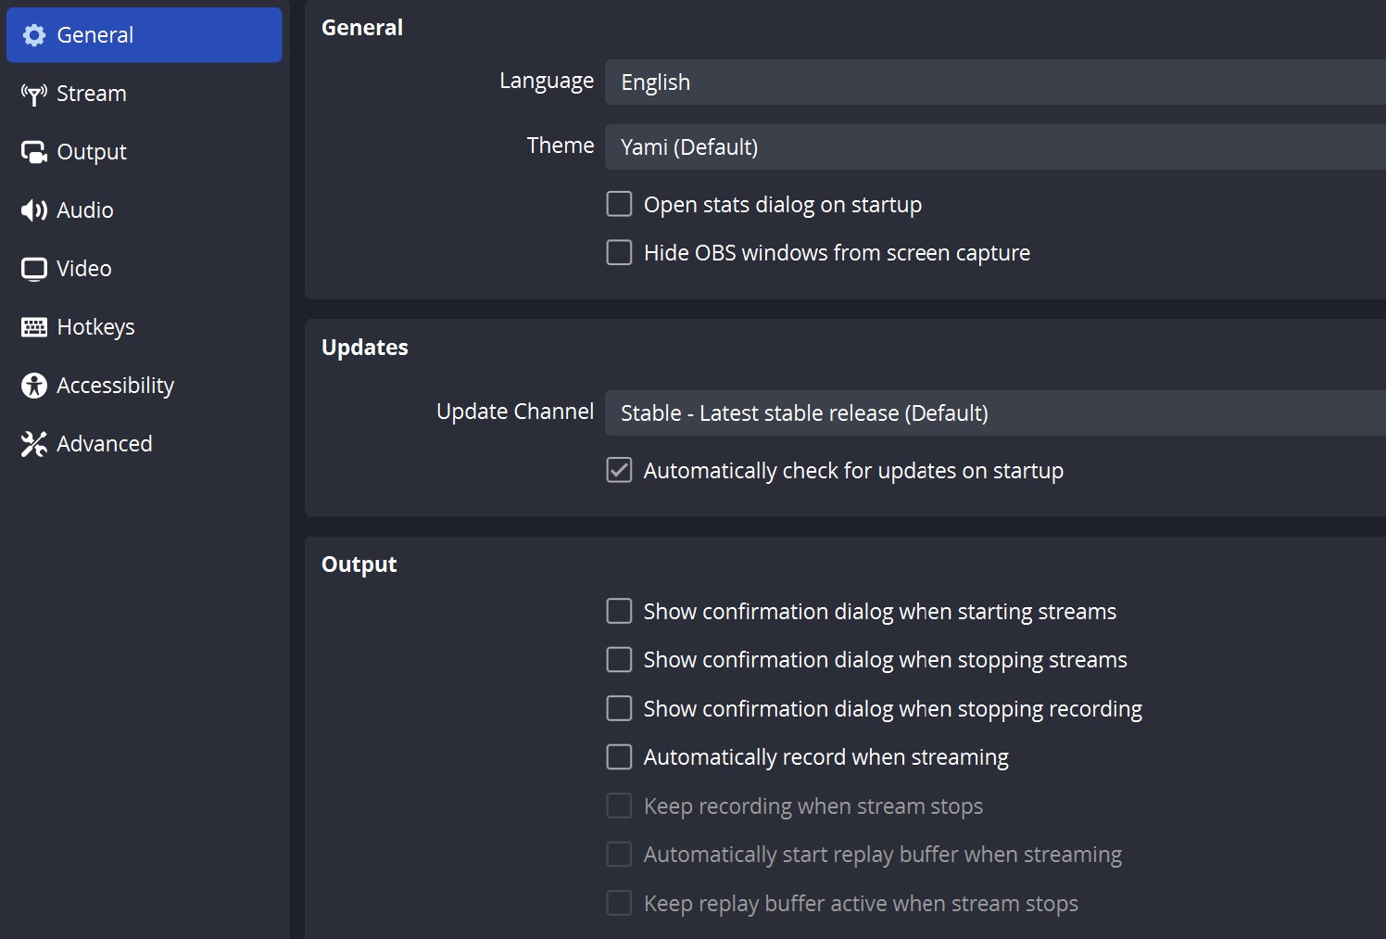Switch to the Hotkeys settings section
The width and height of the screenshot is (1386, 939).
coord(95,326)
